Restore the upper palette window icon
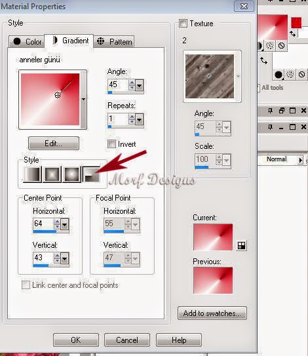Image resolution: width=308 pixels, height=356 pixels. click(281, 111)
